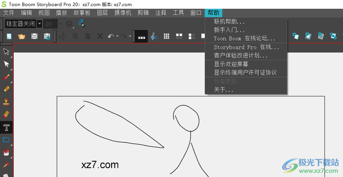The image size is (343, 177).
Task: Click the Save As disk-with-plus icon
Action: click(x=47, y=36)
